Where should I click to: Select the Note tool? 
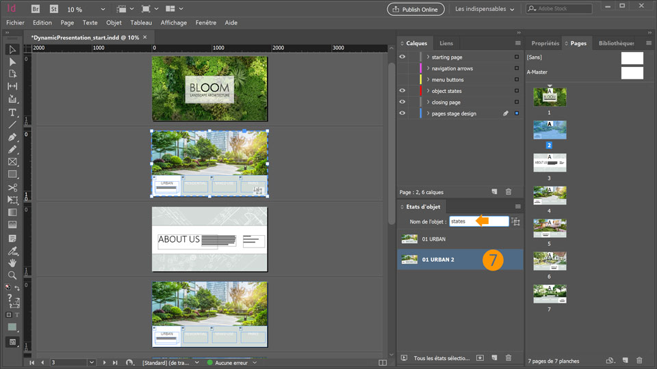(12, 238)
